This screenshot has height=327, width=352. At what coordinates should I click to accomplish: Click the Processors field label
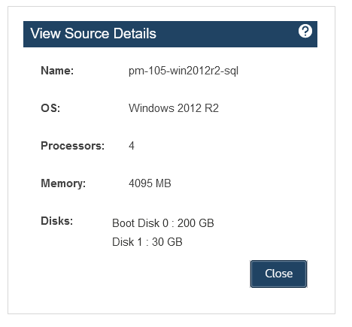[73, 146]
